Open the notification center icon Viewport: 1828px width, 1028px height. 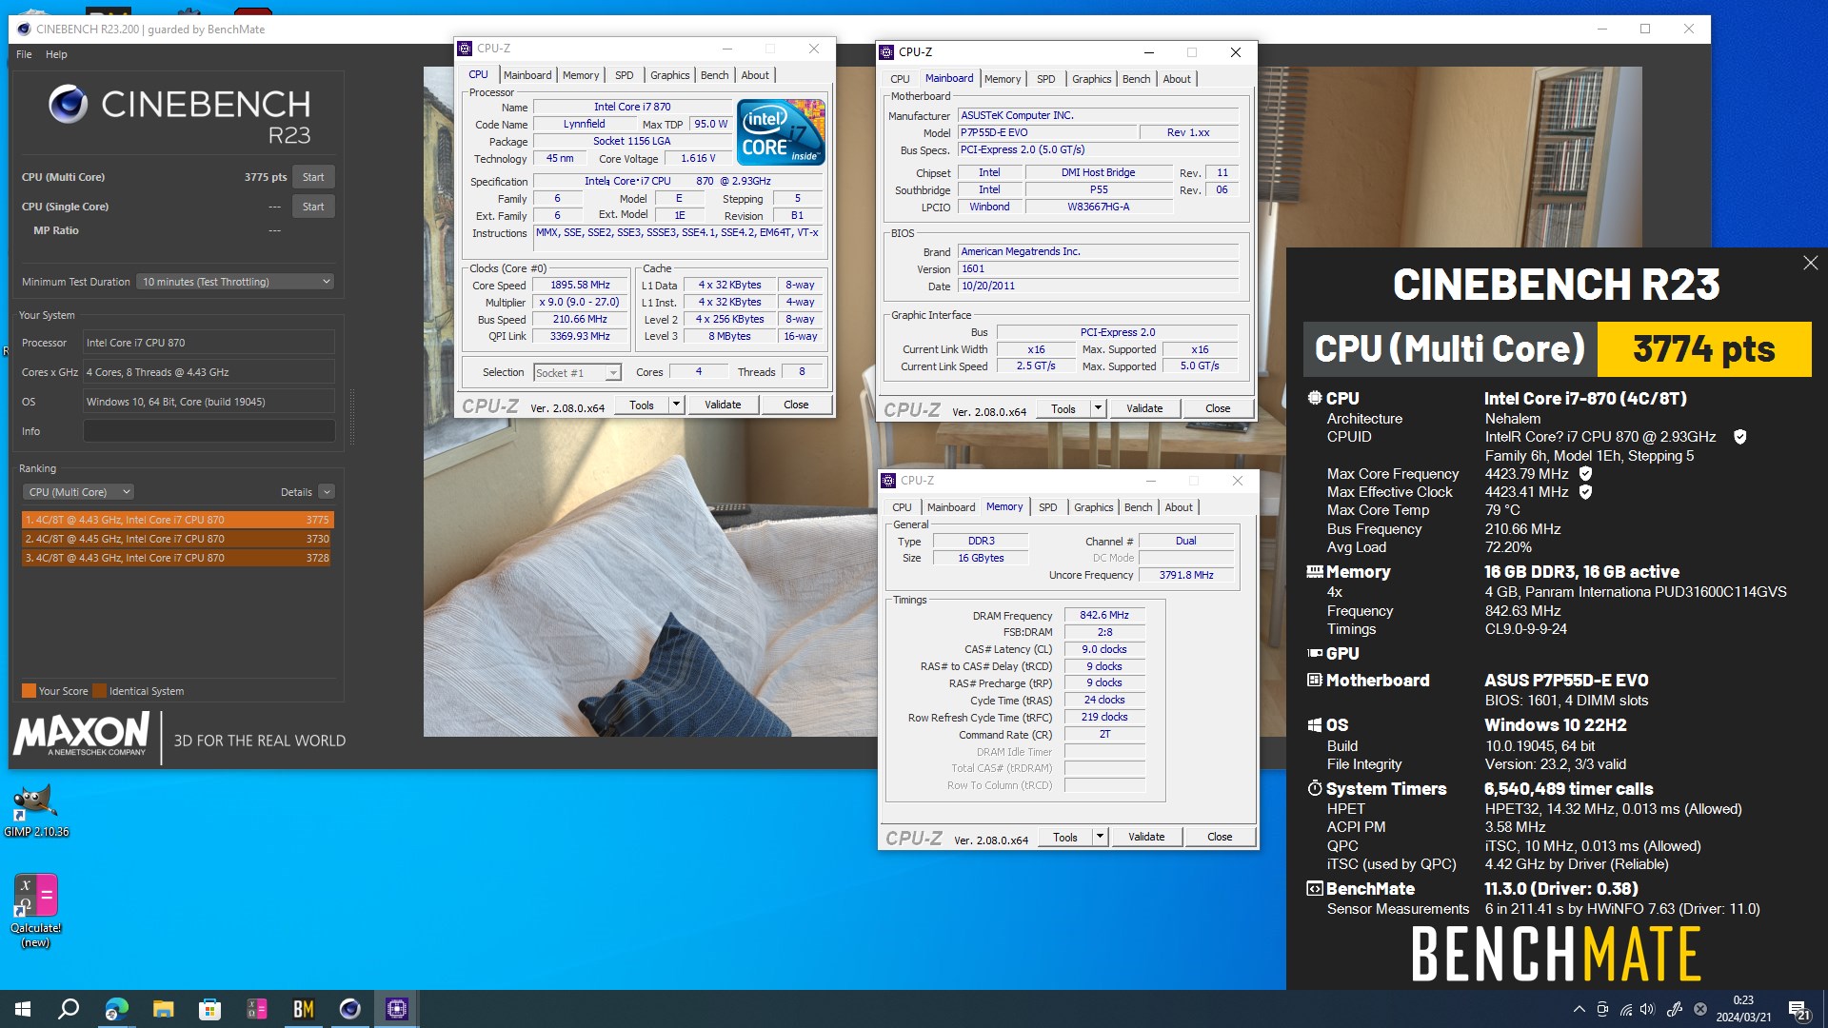coord(1798,1010)
